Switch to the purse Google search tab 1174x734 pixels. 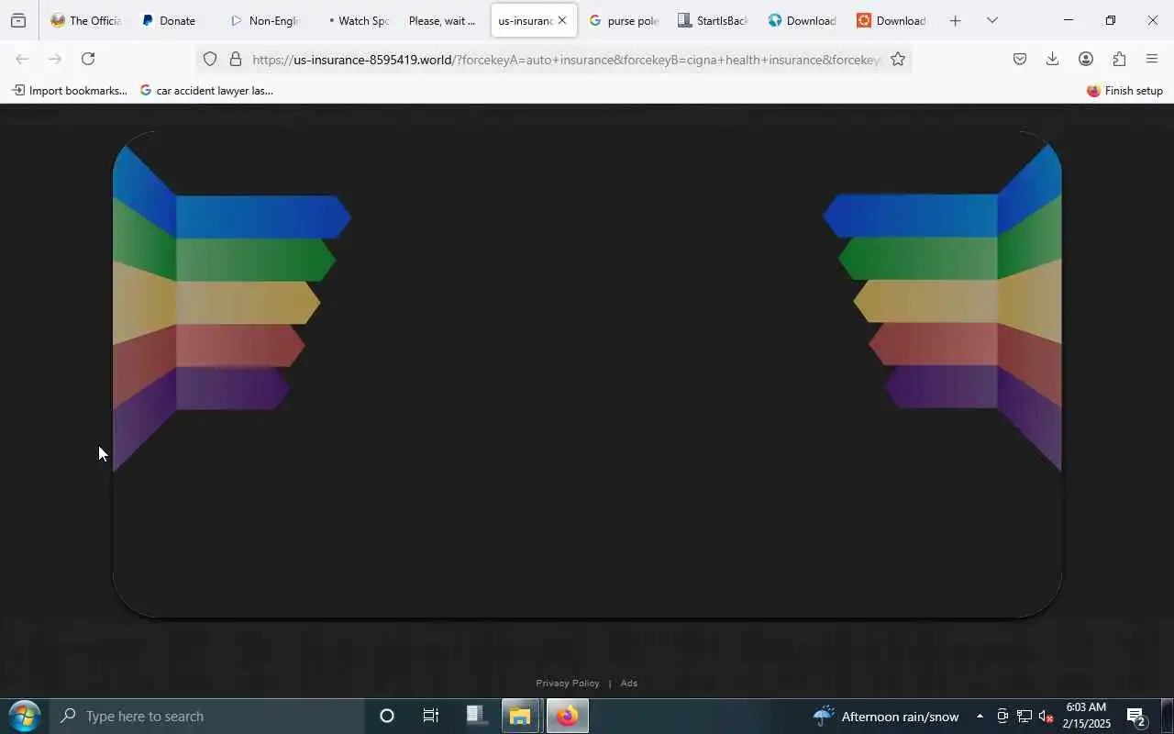(623, 20)
